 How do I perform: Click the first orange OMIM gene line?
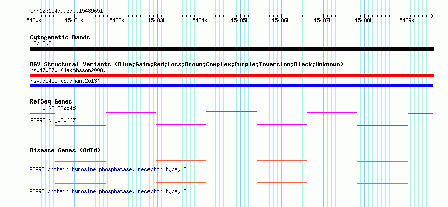(x=232, y=161)
